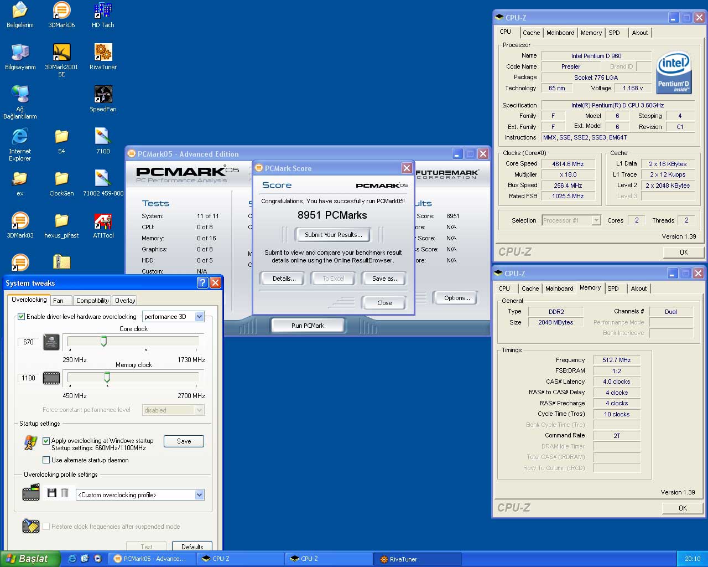Switch to the Overlay tab

point(125,301)
